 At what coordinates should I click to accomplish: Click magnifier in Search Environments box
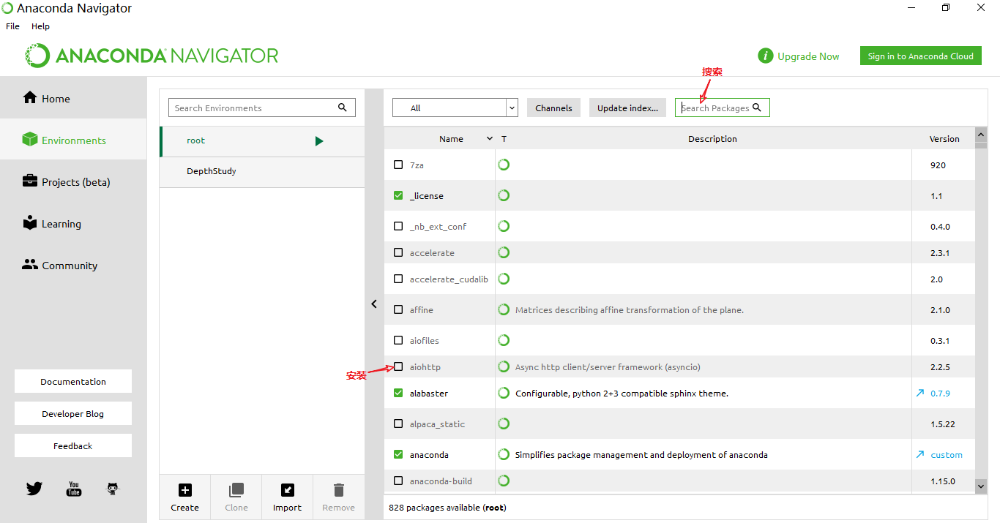[x=343, y=108]
